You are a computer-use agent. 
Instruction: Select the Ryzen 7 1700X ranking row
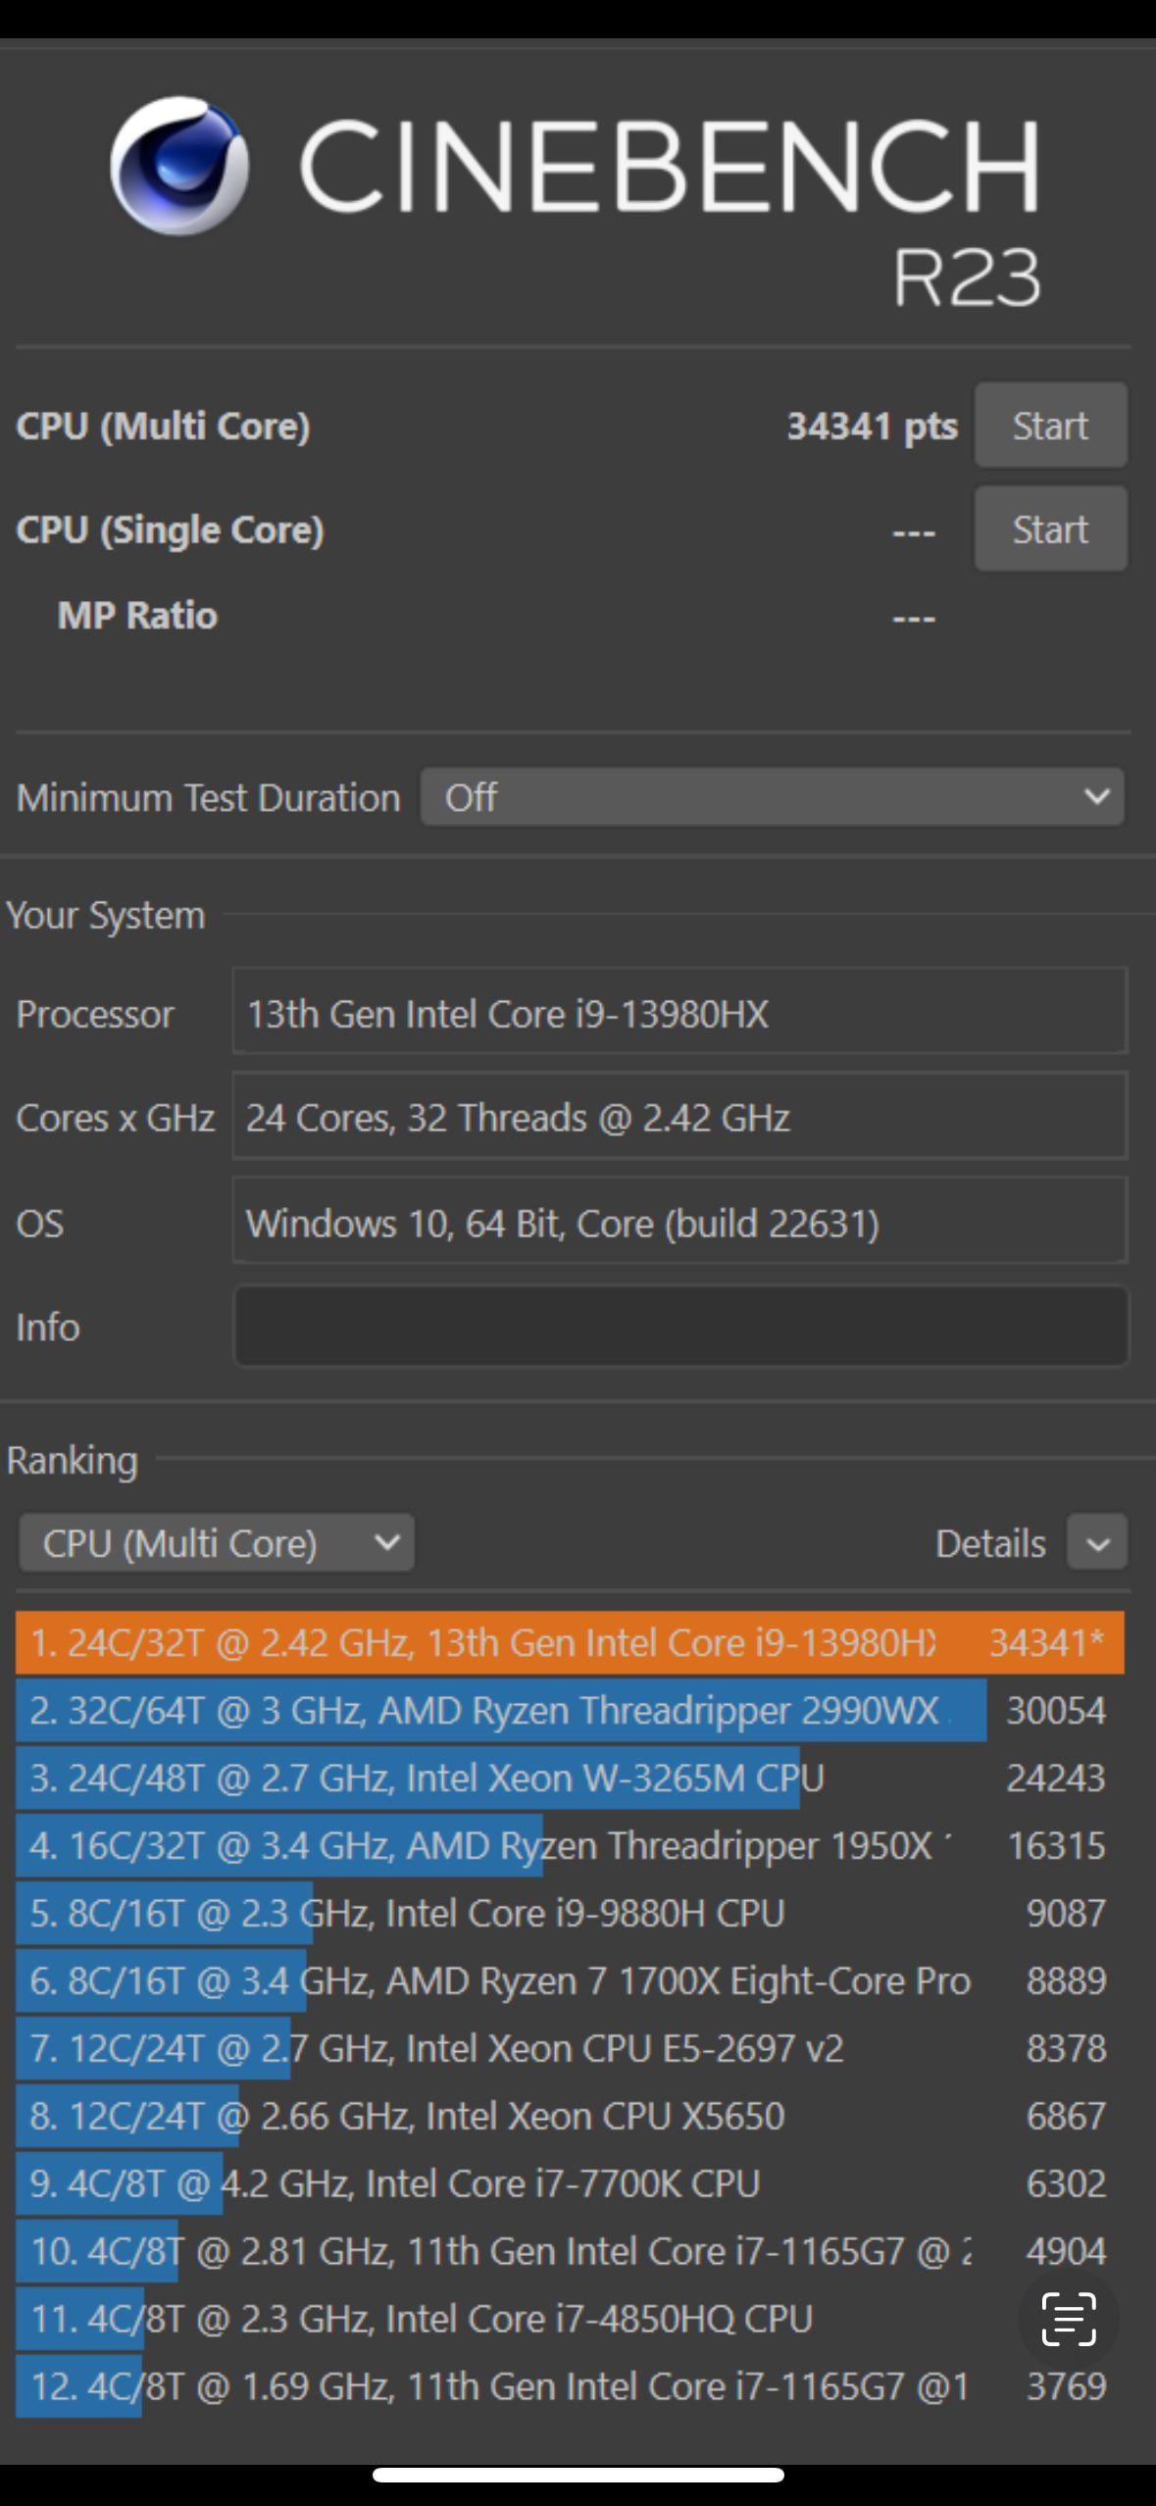(570, 1980)
